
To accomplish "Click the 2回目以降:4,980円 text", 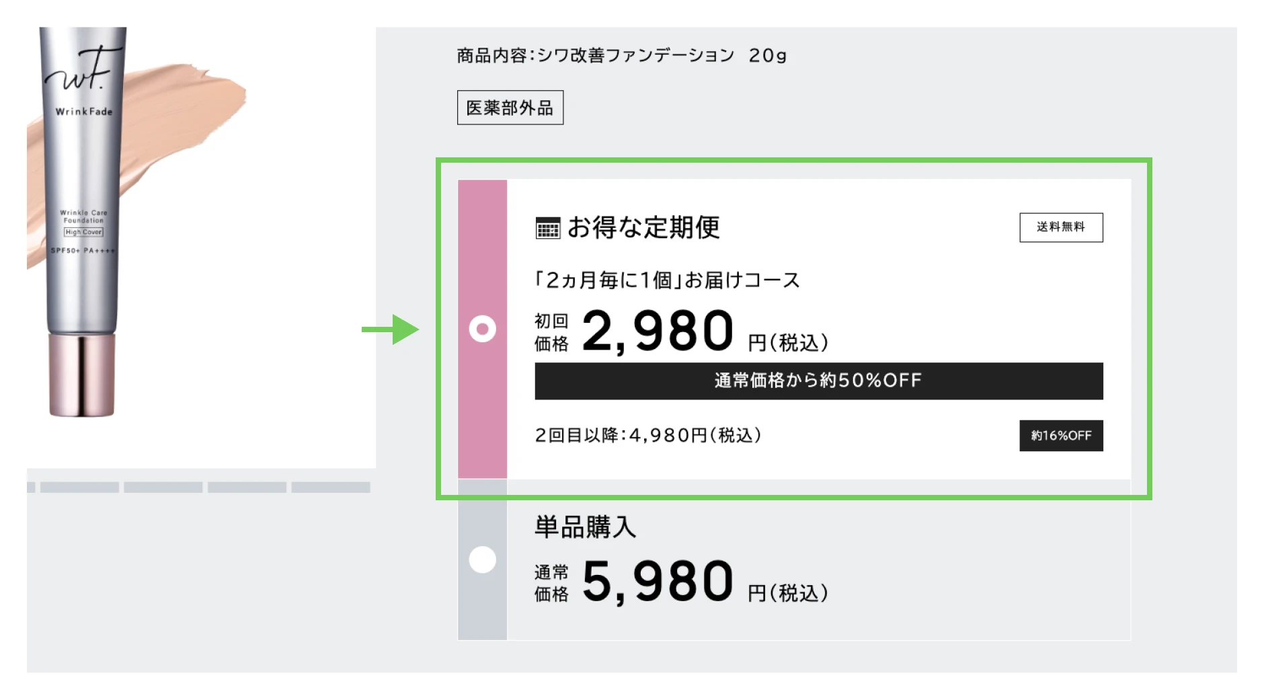I will click(x=647, y=436).
